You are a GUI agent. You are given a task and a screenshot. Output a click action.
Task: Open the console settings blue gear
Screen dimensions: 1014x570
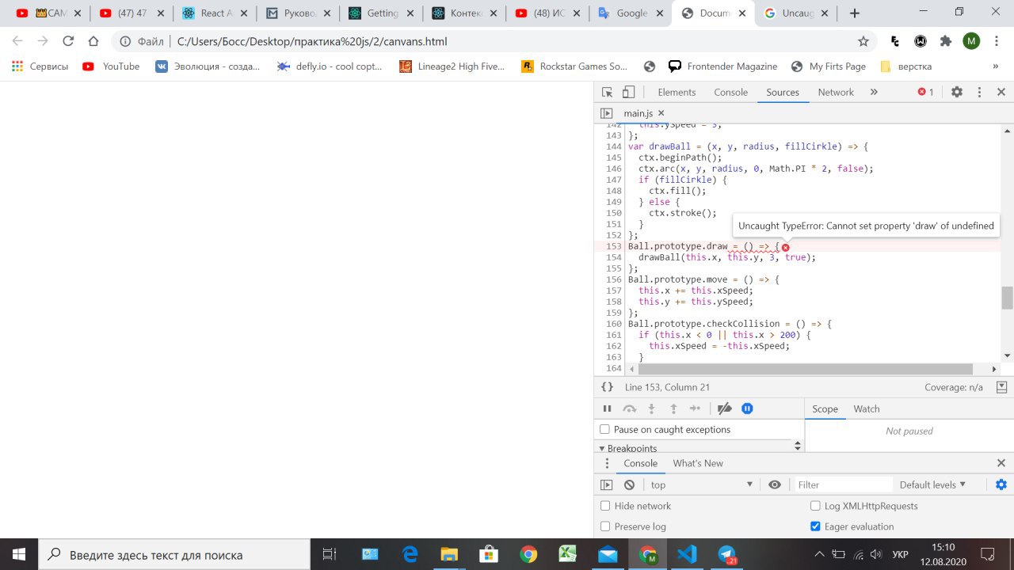(x=1001, y=484)
